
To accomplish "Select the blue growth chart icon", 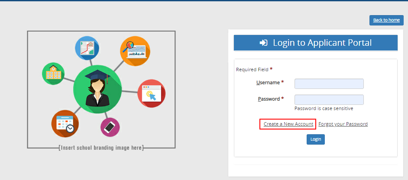I will point(88,48).
